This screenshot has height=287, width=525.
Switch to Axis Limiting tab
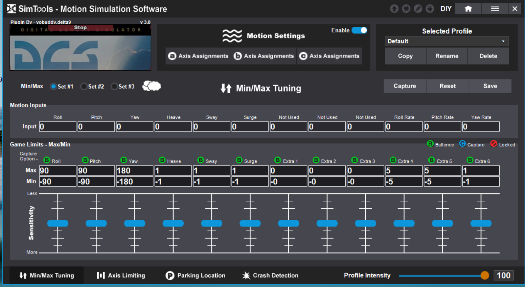[x=121, y=276]
